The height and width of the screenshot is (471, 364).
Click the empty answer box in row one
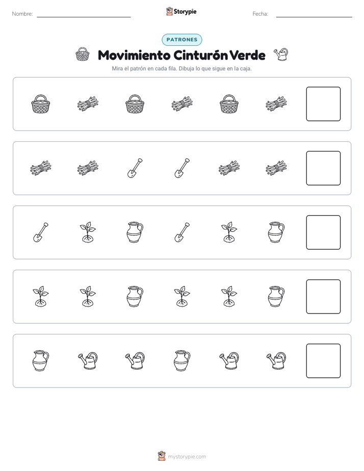click(323, 104)
